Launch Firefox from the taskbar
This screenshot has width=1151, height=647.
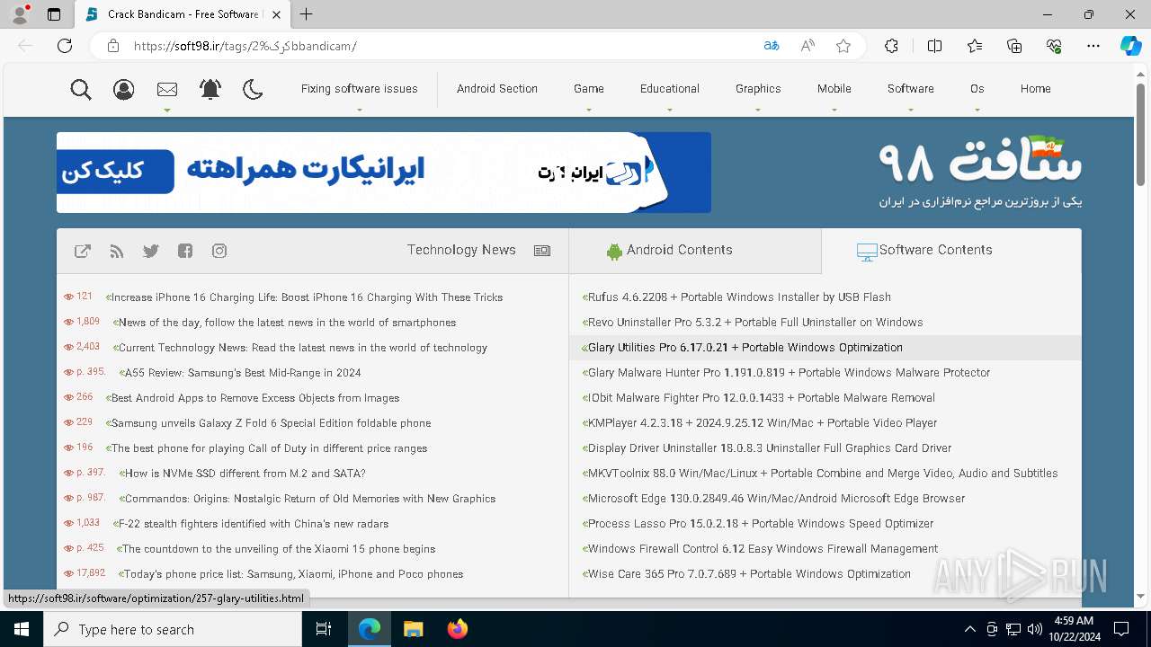point(457,629)
